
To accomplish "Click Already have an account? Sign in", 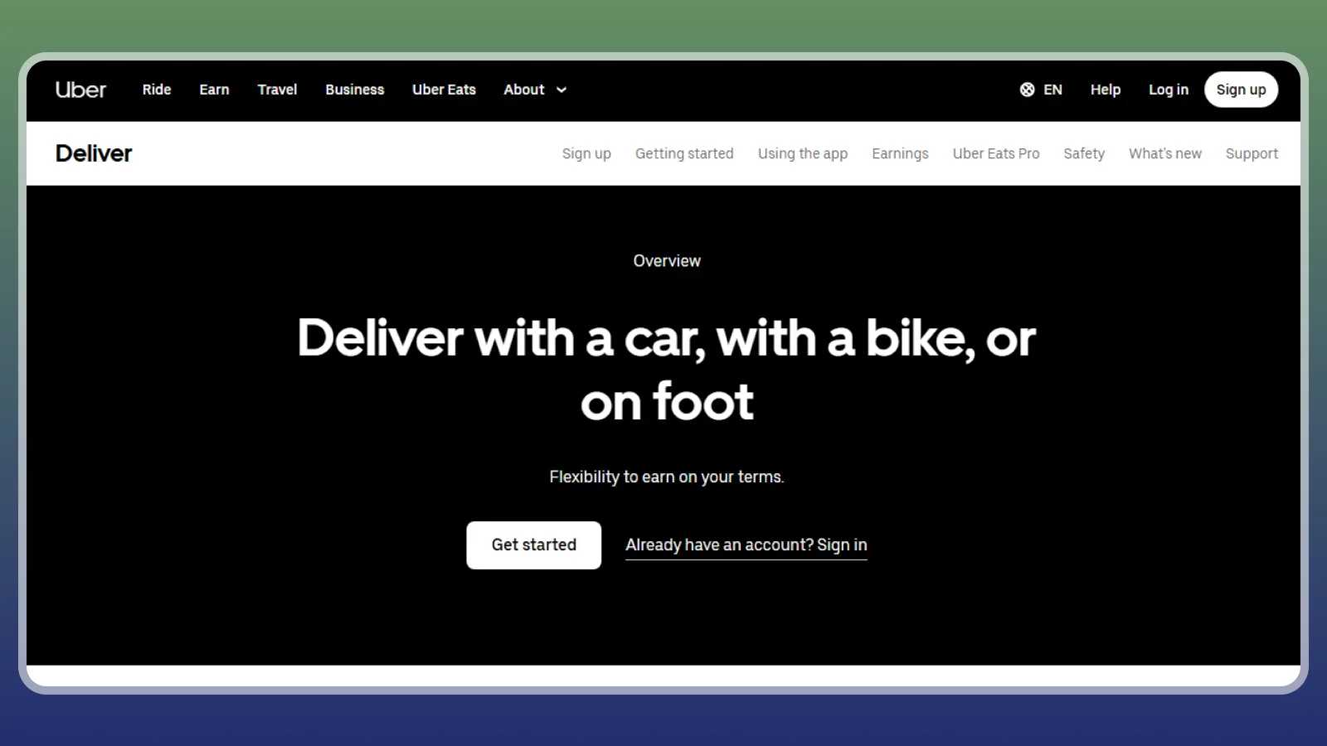I will click(x=746, y=545).
